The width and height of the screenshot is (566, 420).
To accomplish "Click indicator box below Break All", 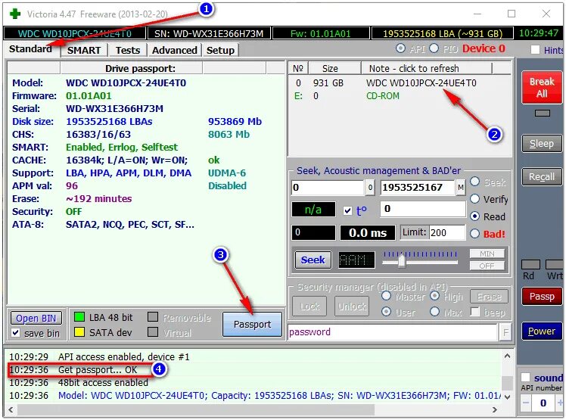I will pos(543,114).
